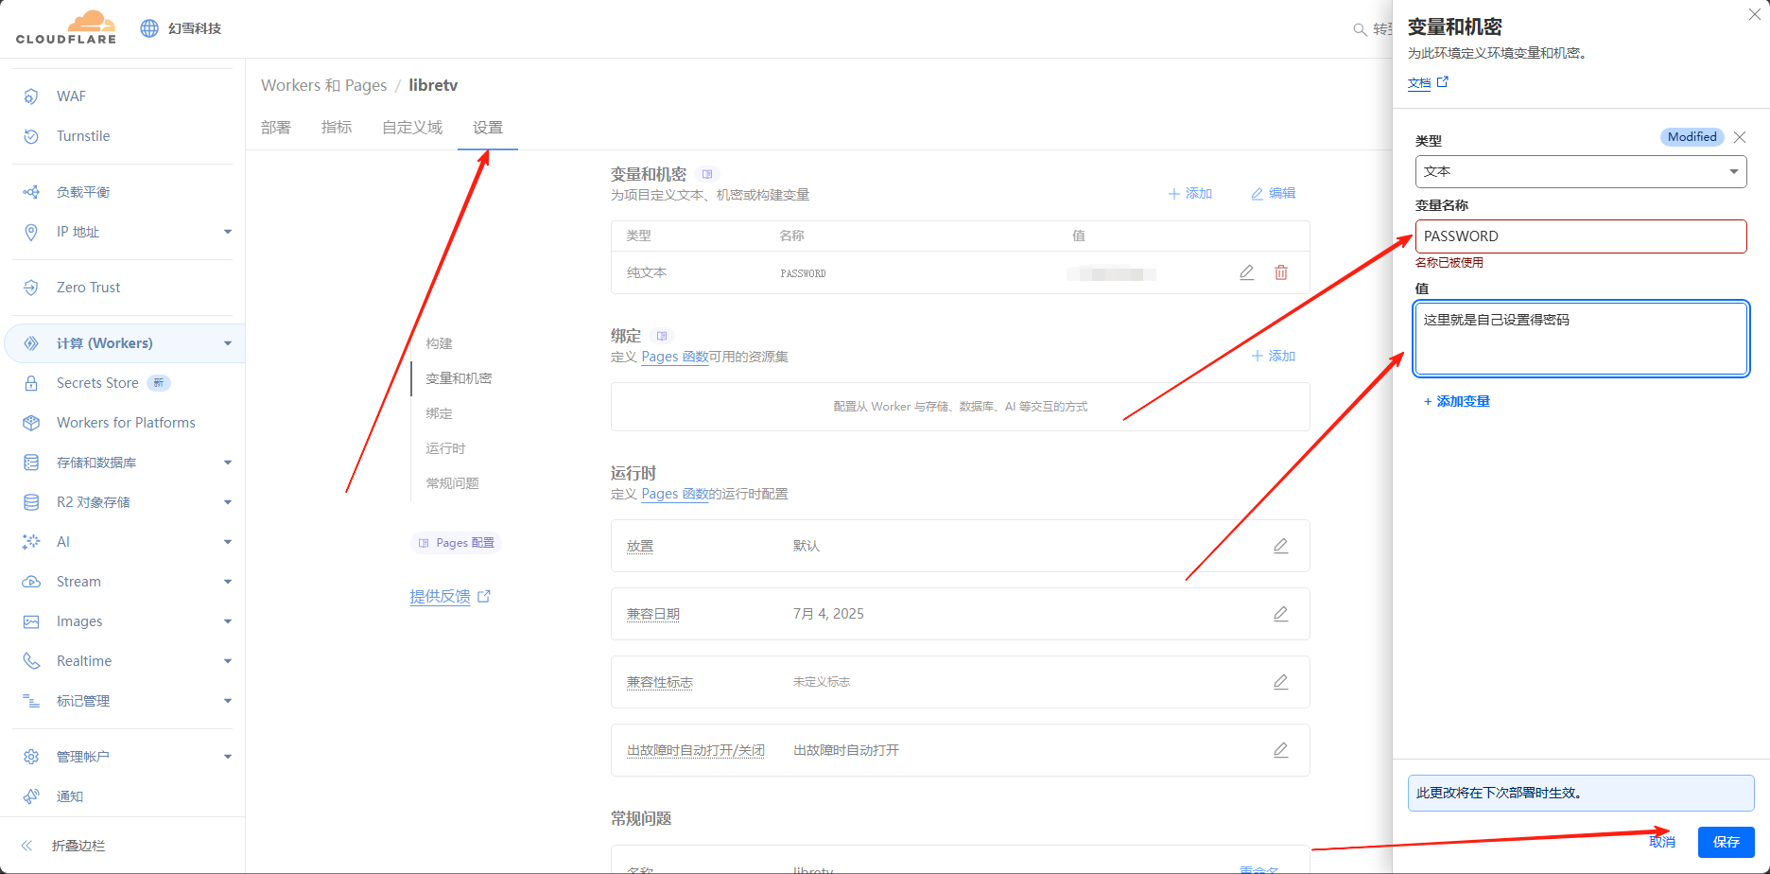Click the Workers for Platforms cube icon
Viewport: 1770px width, 874px height.
click(31, 423)
